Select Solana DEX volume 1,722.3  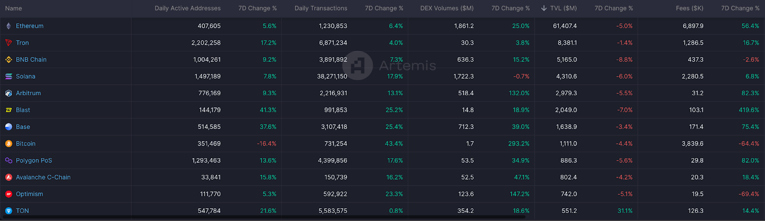coord(464,77)
